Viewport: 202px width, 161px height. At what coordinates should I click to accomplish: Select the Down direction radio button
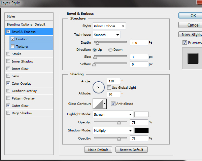[110, 50]
